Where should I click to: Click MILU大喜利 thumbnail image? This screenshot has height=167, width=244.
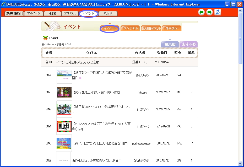pyautogui.click(x=64, y=126)
